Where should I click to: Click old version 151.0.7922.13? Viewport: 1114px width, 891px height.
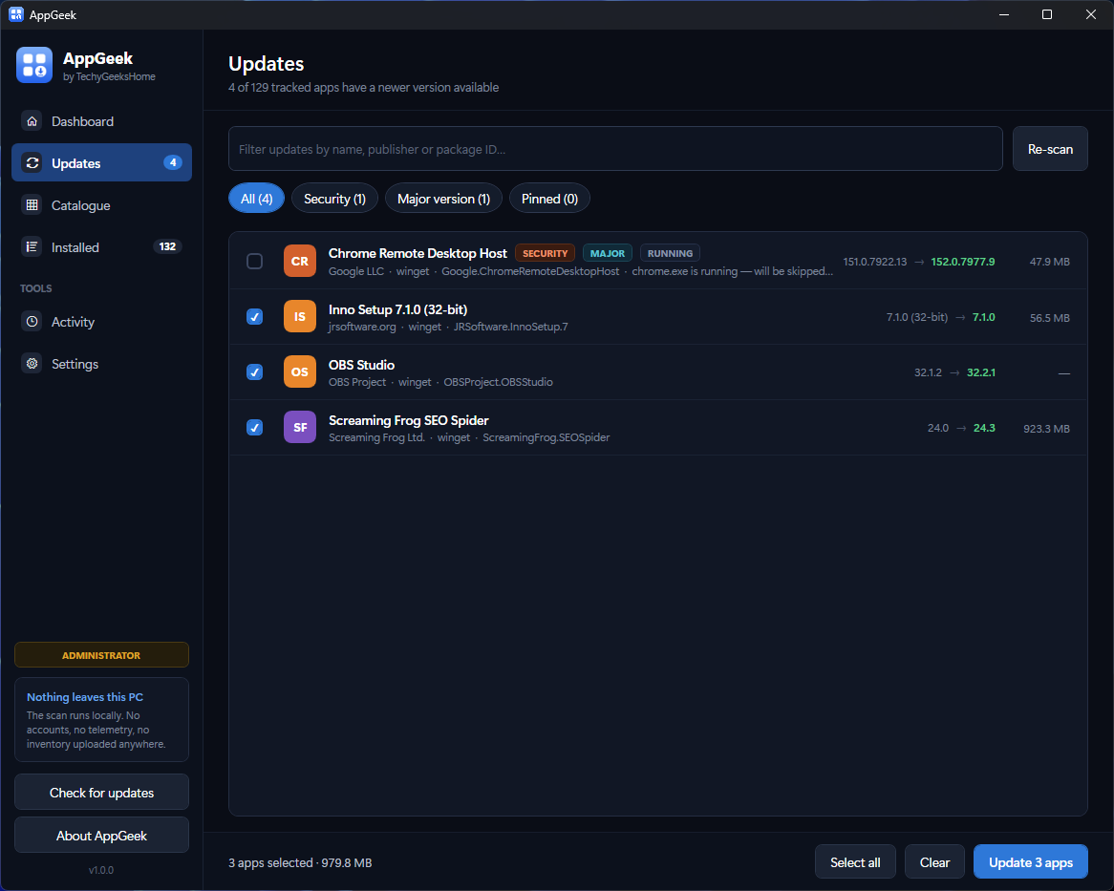click(874, 262)
